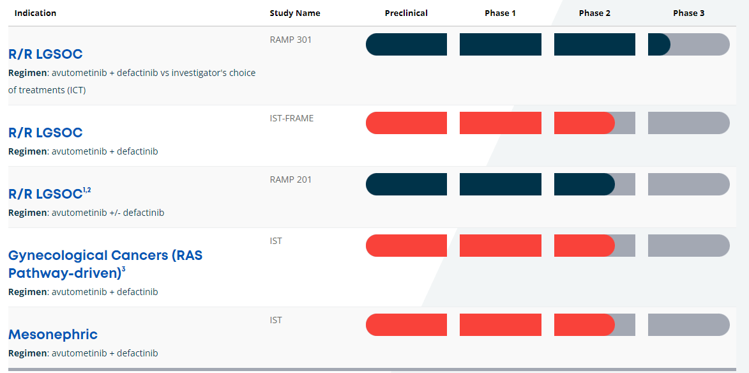Click the RAMP 201 study name
The width and height of the screenshot is (749, 373).
point(291,179)
